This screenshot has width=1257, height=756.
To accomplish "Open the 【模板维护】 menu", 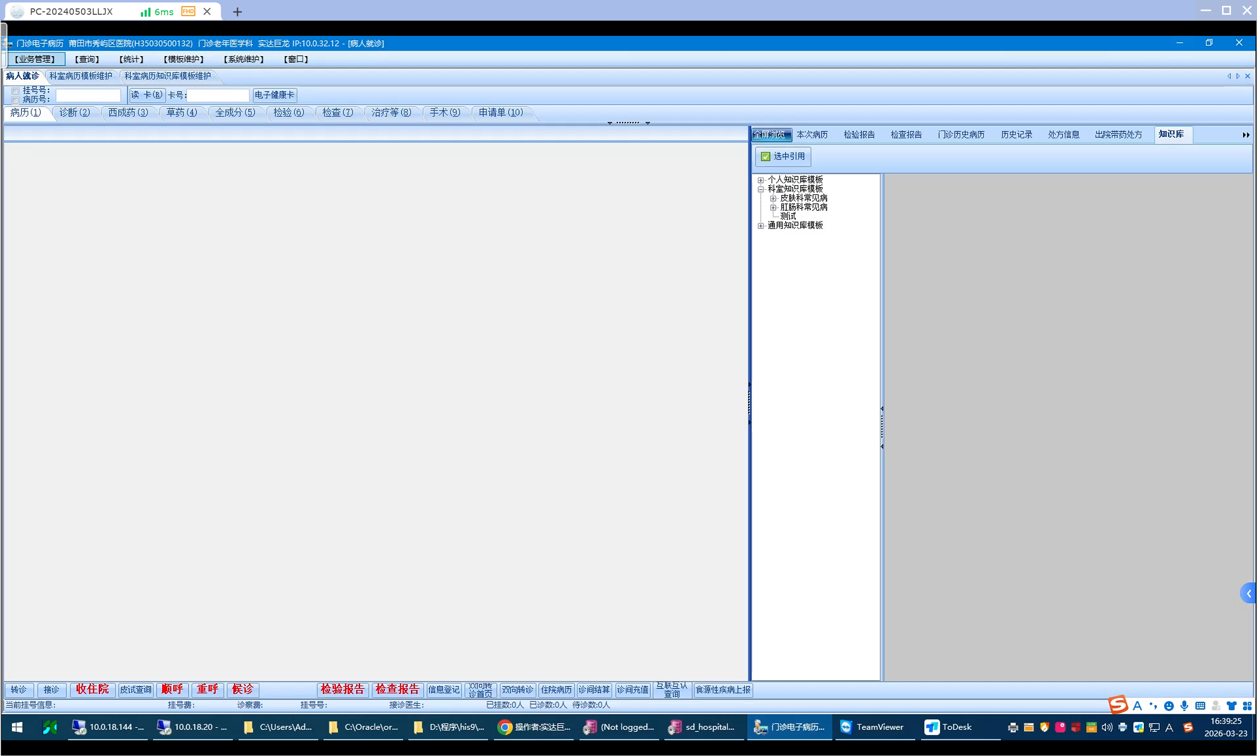I will (x=183, y=59).
